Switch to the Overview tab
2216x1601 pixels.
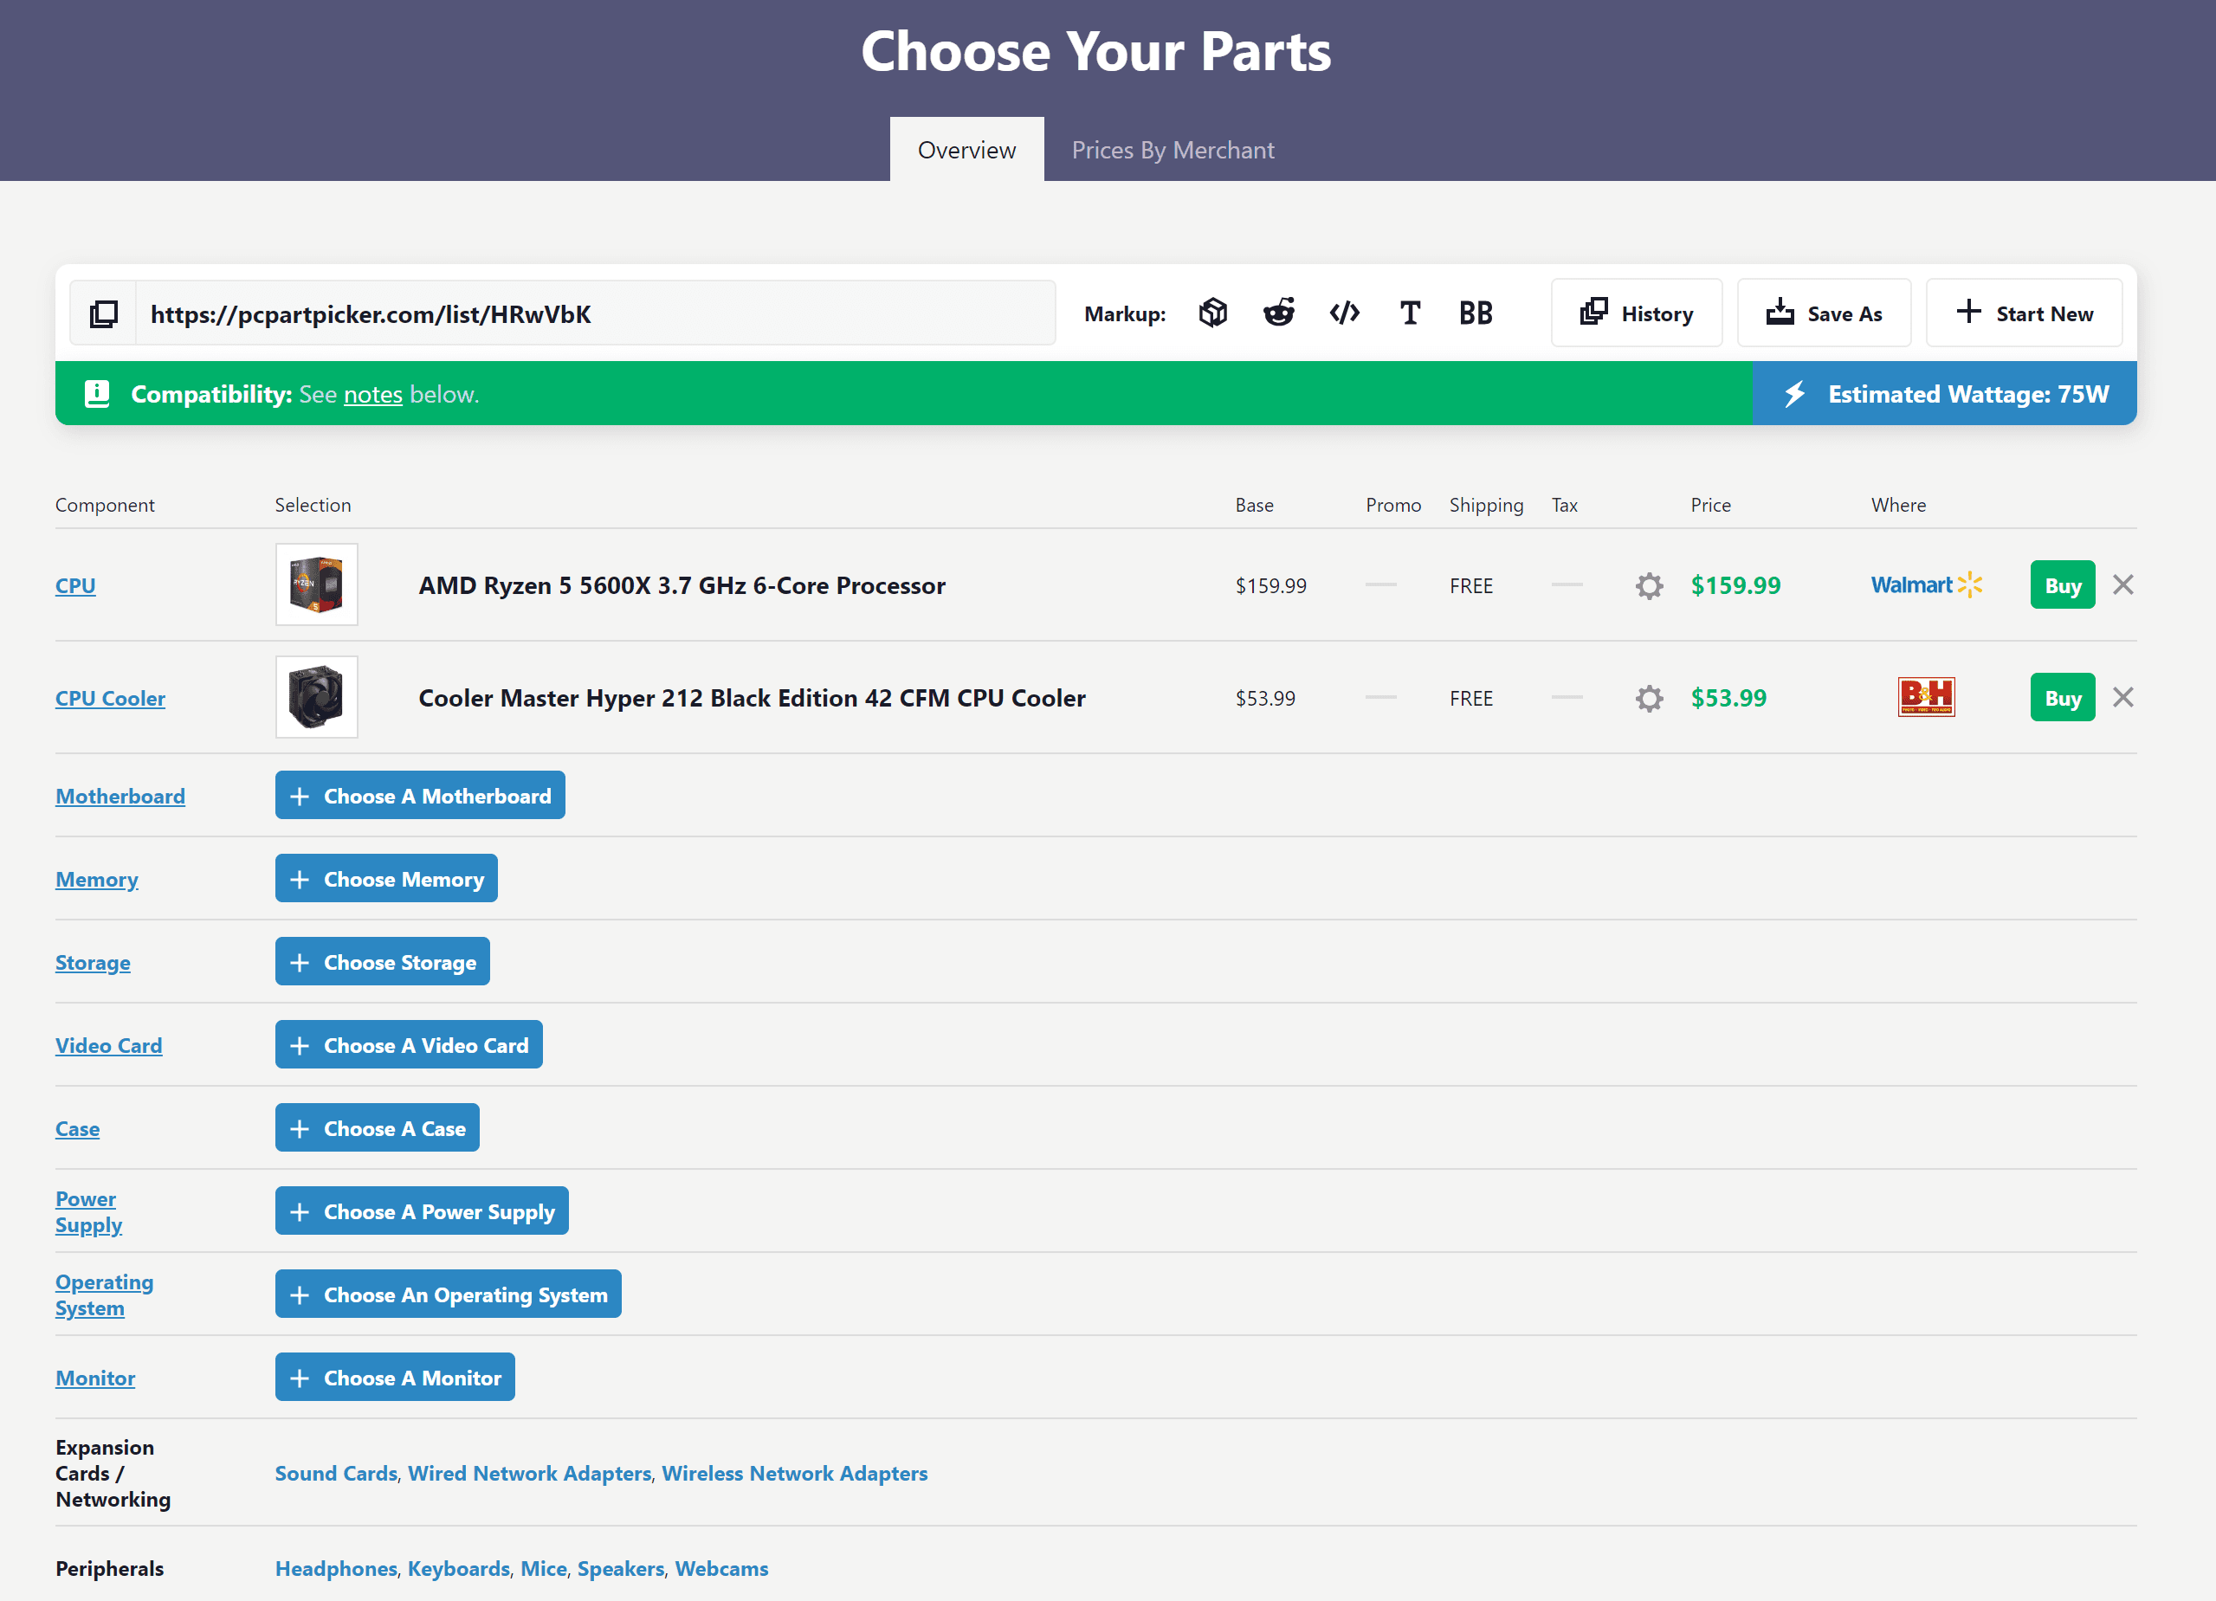(966, 150)
